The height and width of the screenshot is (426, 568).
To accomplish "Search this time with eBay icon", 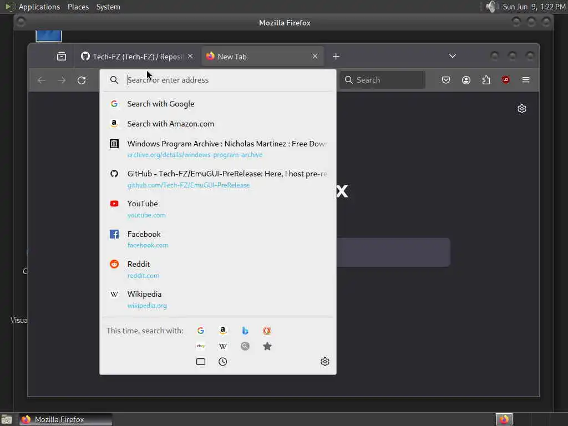I will click(201, 346).
